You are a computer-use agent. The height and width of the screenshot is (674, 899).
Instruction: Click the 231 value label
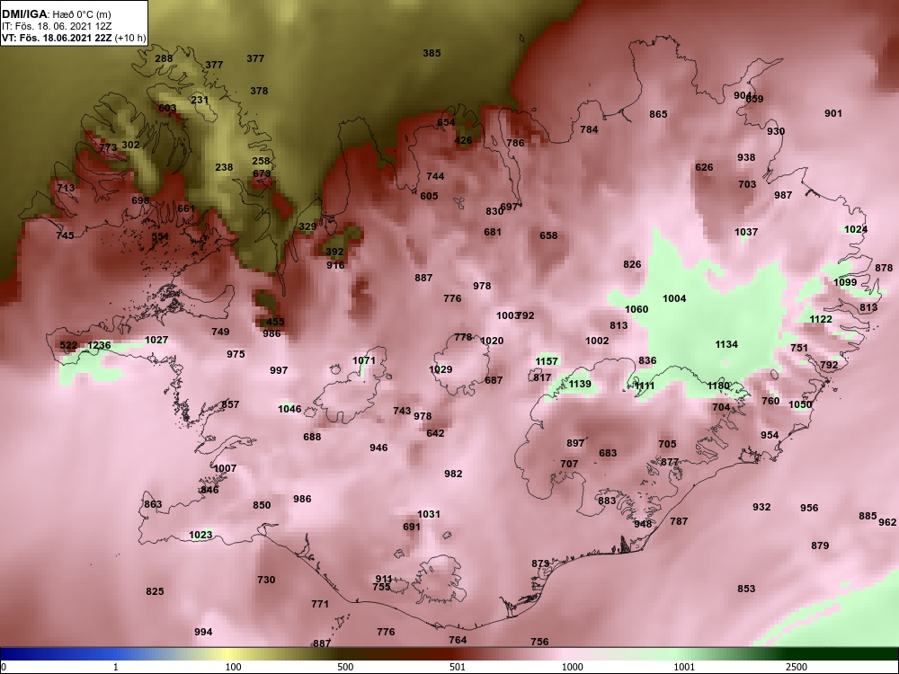[x=200, y=100]
